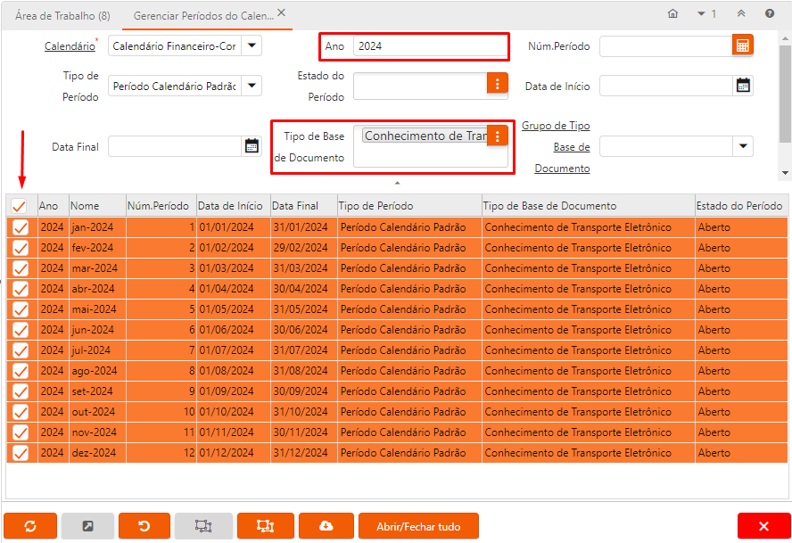Uncheck the dez-2024 row checkbox
This screenshot has width=792, height=543.
(x=20, y=453)
